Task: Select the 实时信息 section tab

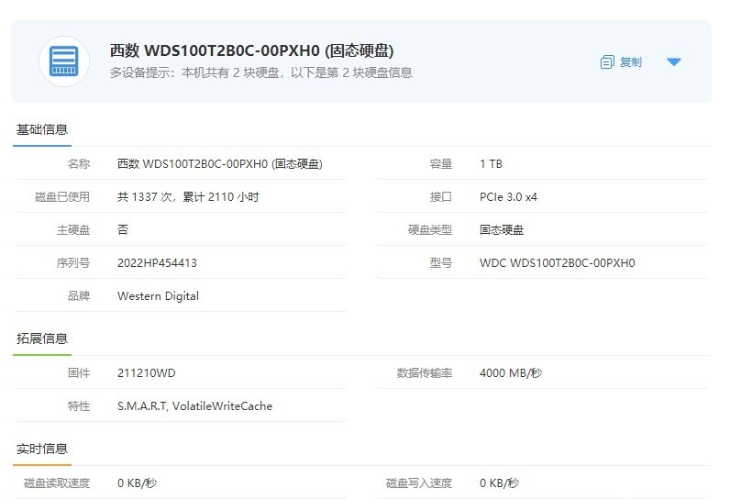Action: click(42, 449)
